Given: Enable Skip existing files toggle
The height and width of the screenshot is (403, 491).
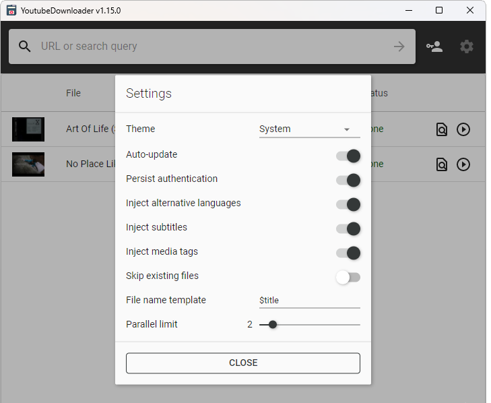Looking at the screenshot, I should pyautogui.click(x=348, y=278).
